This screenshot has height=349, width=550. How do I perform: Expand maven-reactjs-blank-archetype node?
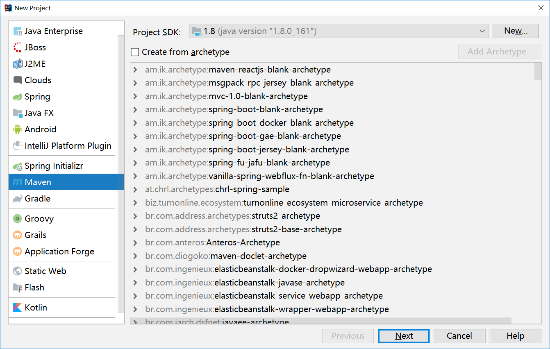coord(135,70)
